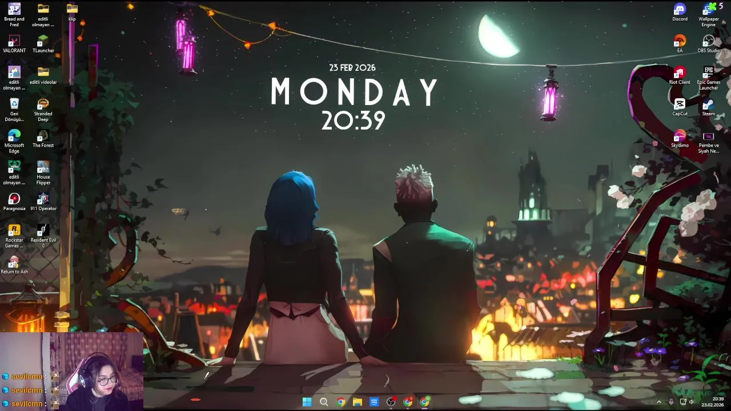Image resolution: width=731 pixels, height=411 pixels.
Task: Launch Stranded Deep game shortcut
Action: 43,110
